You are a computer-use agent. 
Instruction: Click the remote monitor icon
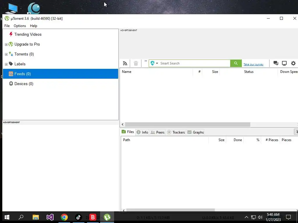(284, 63)
